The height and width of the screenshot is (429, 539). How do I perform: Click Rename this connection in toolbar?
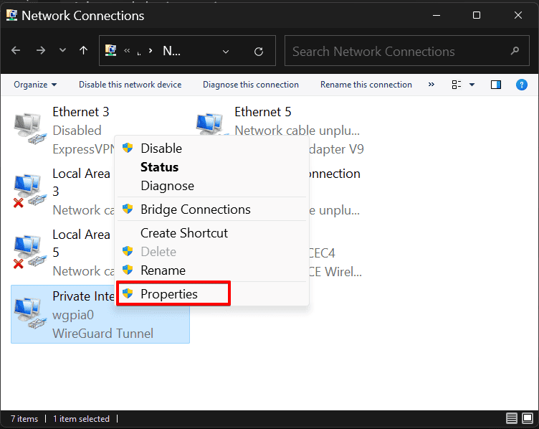pyautogui.click(x=366, y=85)
